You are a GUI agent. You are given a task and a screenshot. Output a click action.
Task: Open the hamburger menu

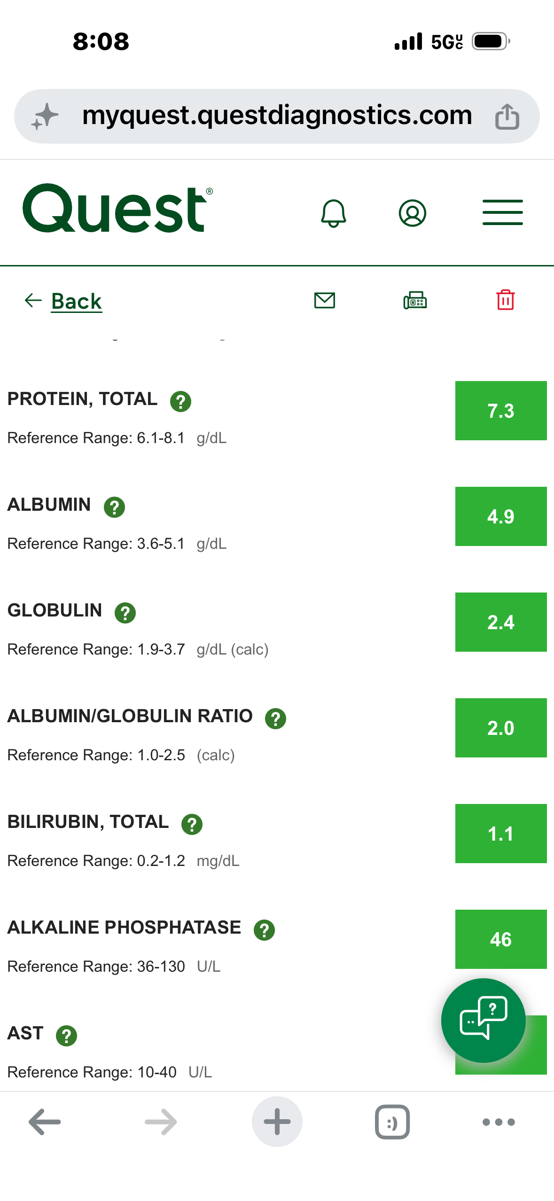pos(502,212)
